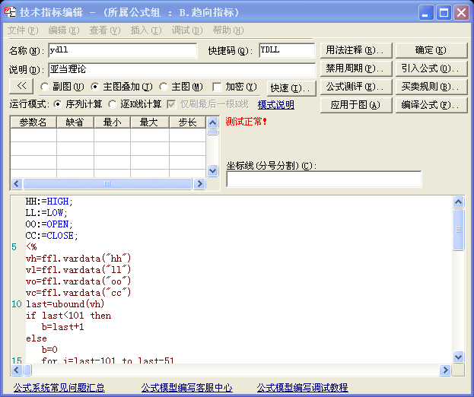Click parameter table scroll-right arrow
Screen dimensions: 474x397
(200, 183)
